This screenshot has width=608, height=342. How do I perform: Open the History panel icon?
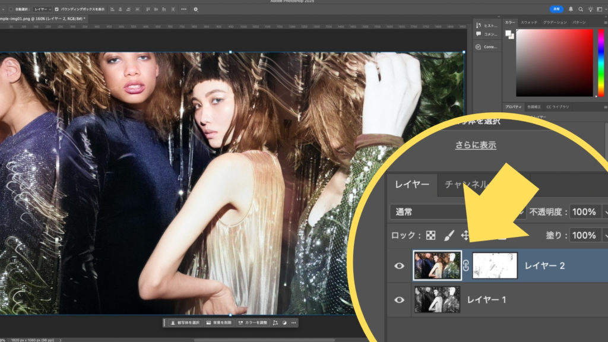point(479,26)
